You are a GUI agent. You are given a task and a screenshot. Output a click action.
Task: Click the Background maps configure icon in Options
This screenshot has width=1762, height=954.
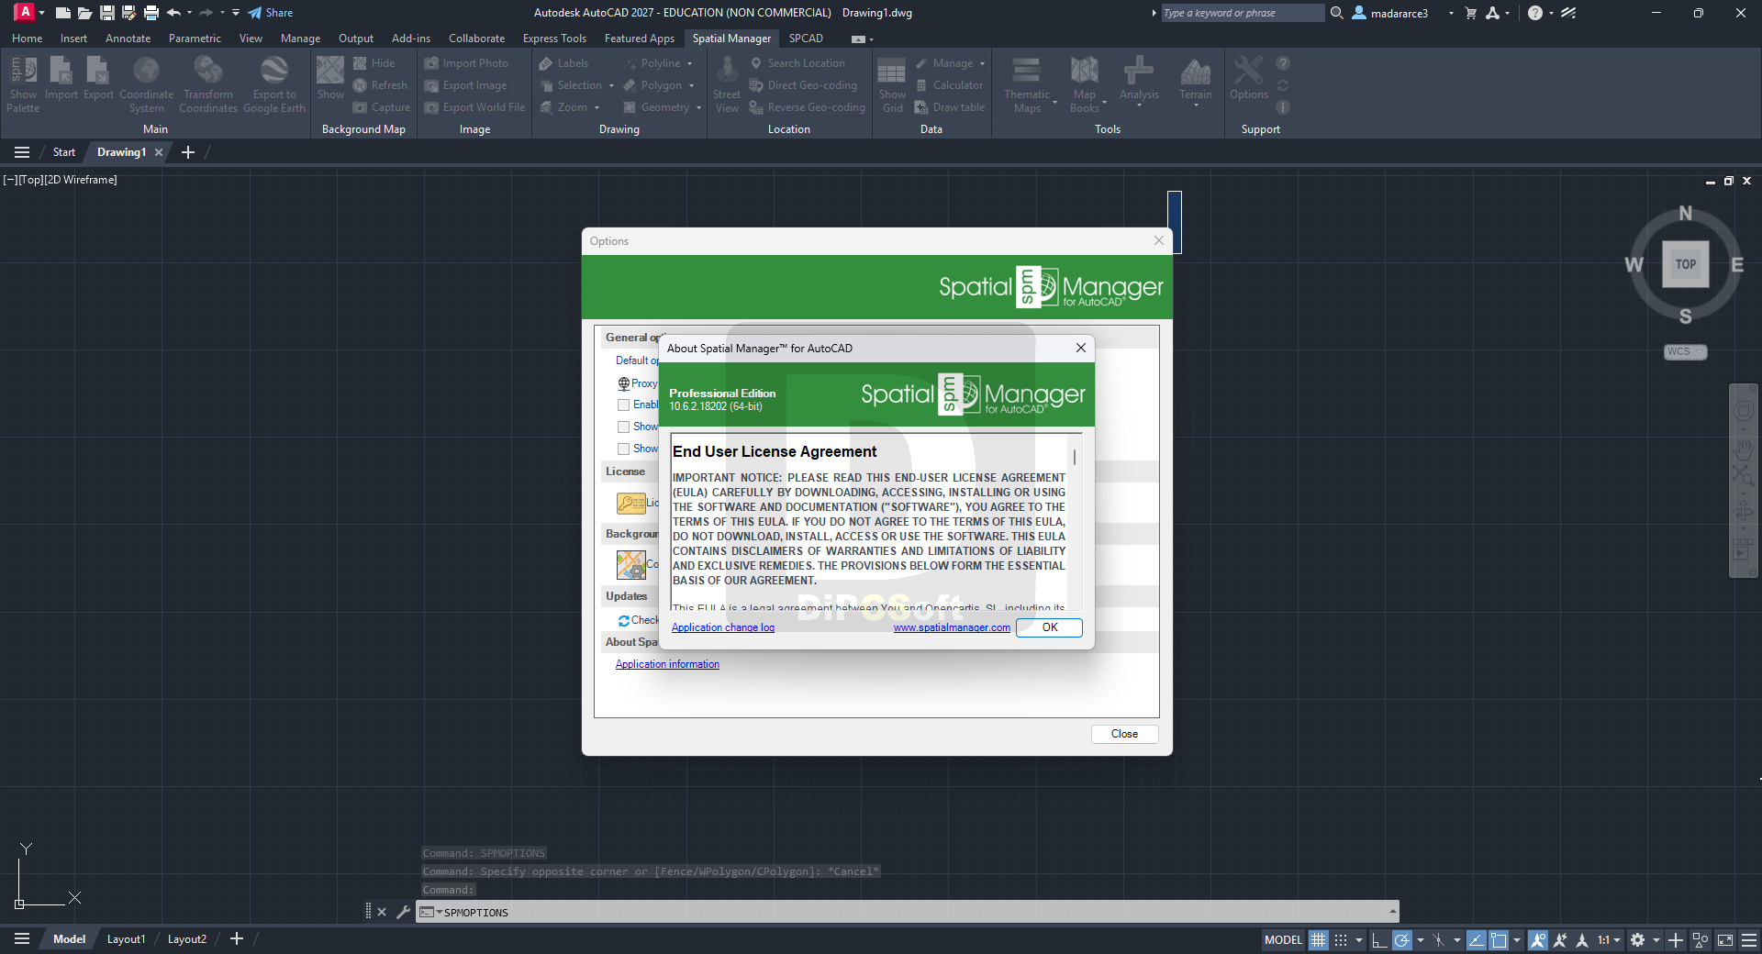pos(630,564)
